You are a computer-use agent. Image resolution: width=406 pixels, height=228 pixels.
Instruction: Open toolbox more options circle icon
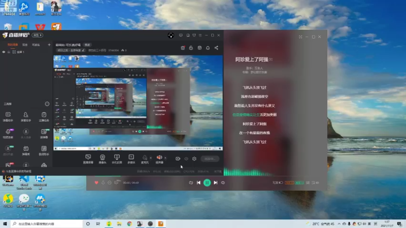pos(47,104)
